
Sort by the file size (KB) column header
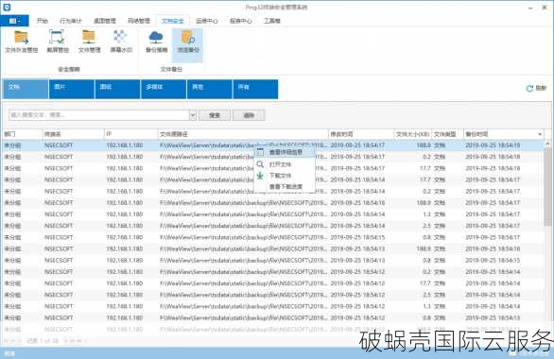pos(413,134)
